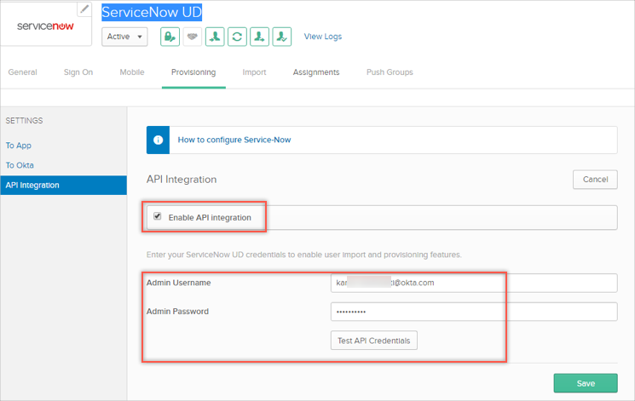The height and width of the screenshot is (401, 635).
Task: Click the circular arrows sync icon
Action: [x=237, y=37]
